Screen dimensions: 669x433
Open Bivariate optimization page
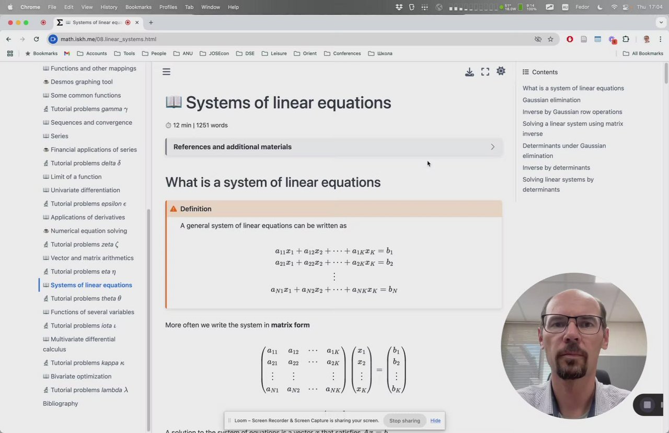click(x=77, y=376)
